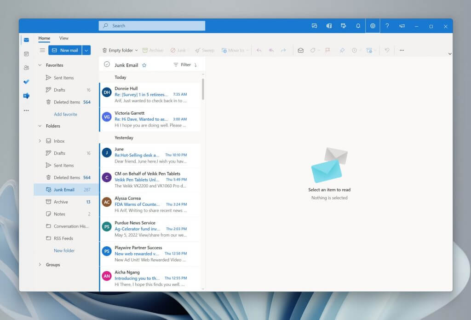Open the Archive folder

click(x=66, y=202)
